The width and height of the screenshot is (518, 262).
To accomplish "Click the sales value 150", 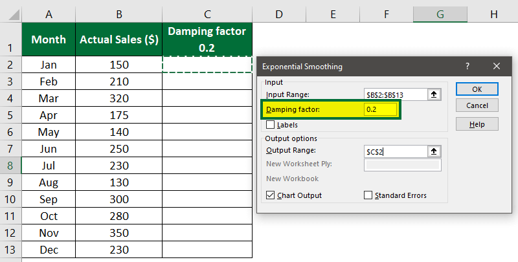I will (119, 65).
